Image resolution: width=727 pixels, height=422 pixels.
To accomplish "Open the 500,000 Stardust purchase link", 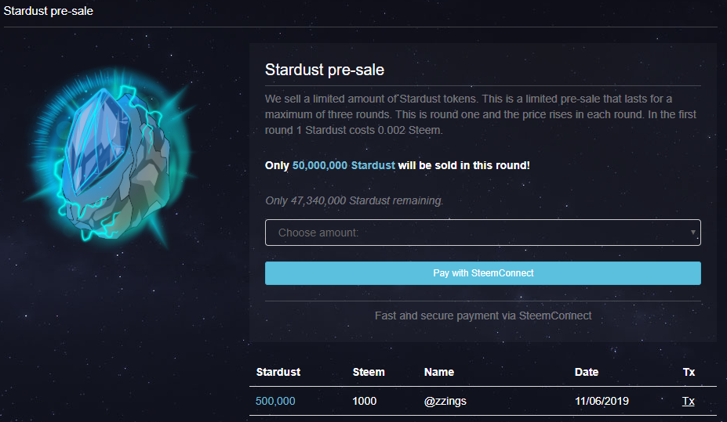I will tap(275, 401).
